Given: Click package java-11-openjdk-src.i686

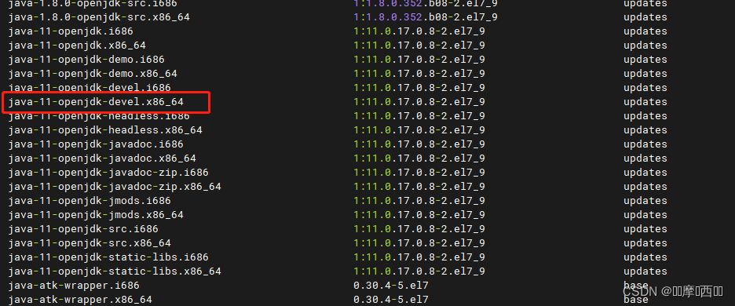Looking at the screenshot, I should [83, 229].
